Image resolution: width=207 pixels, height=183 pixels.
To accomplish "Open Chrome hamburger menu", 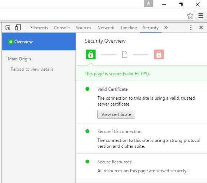I will (x=201, y=16).
